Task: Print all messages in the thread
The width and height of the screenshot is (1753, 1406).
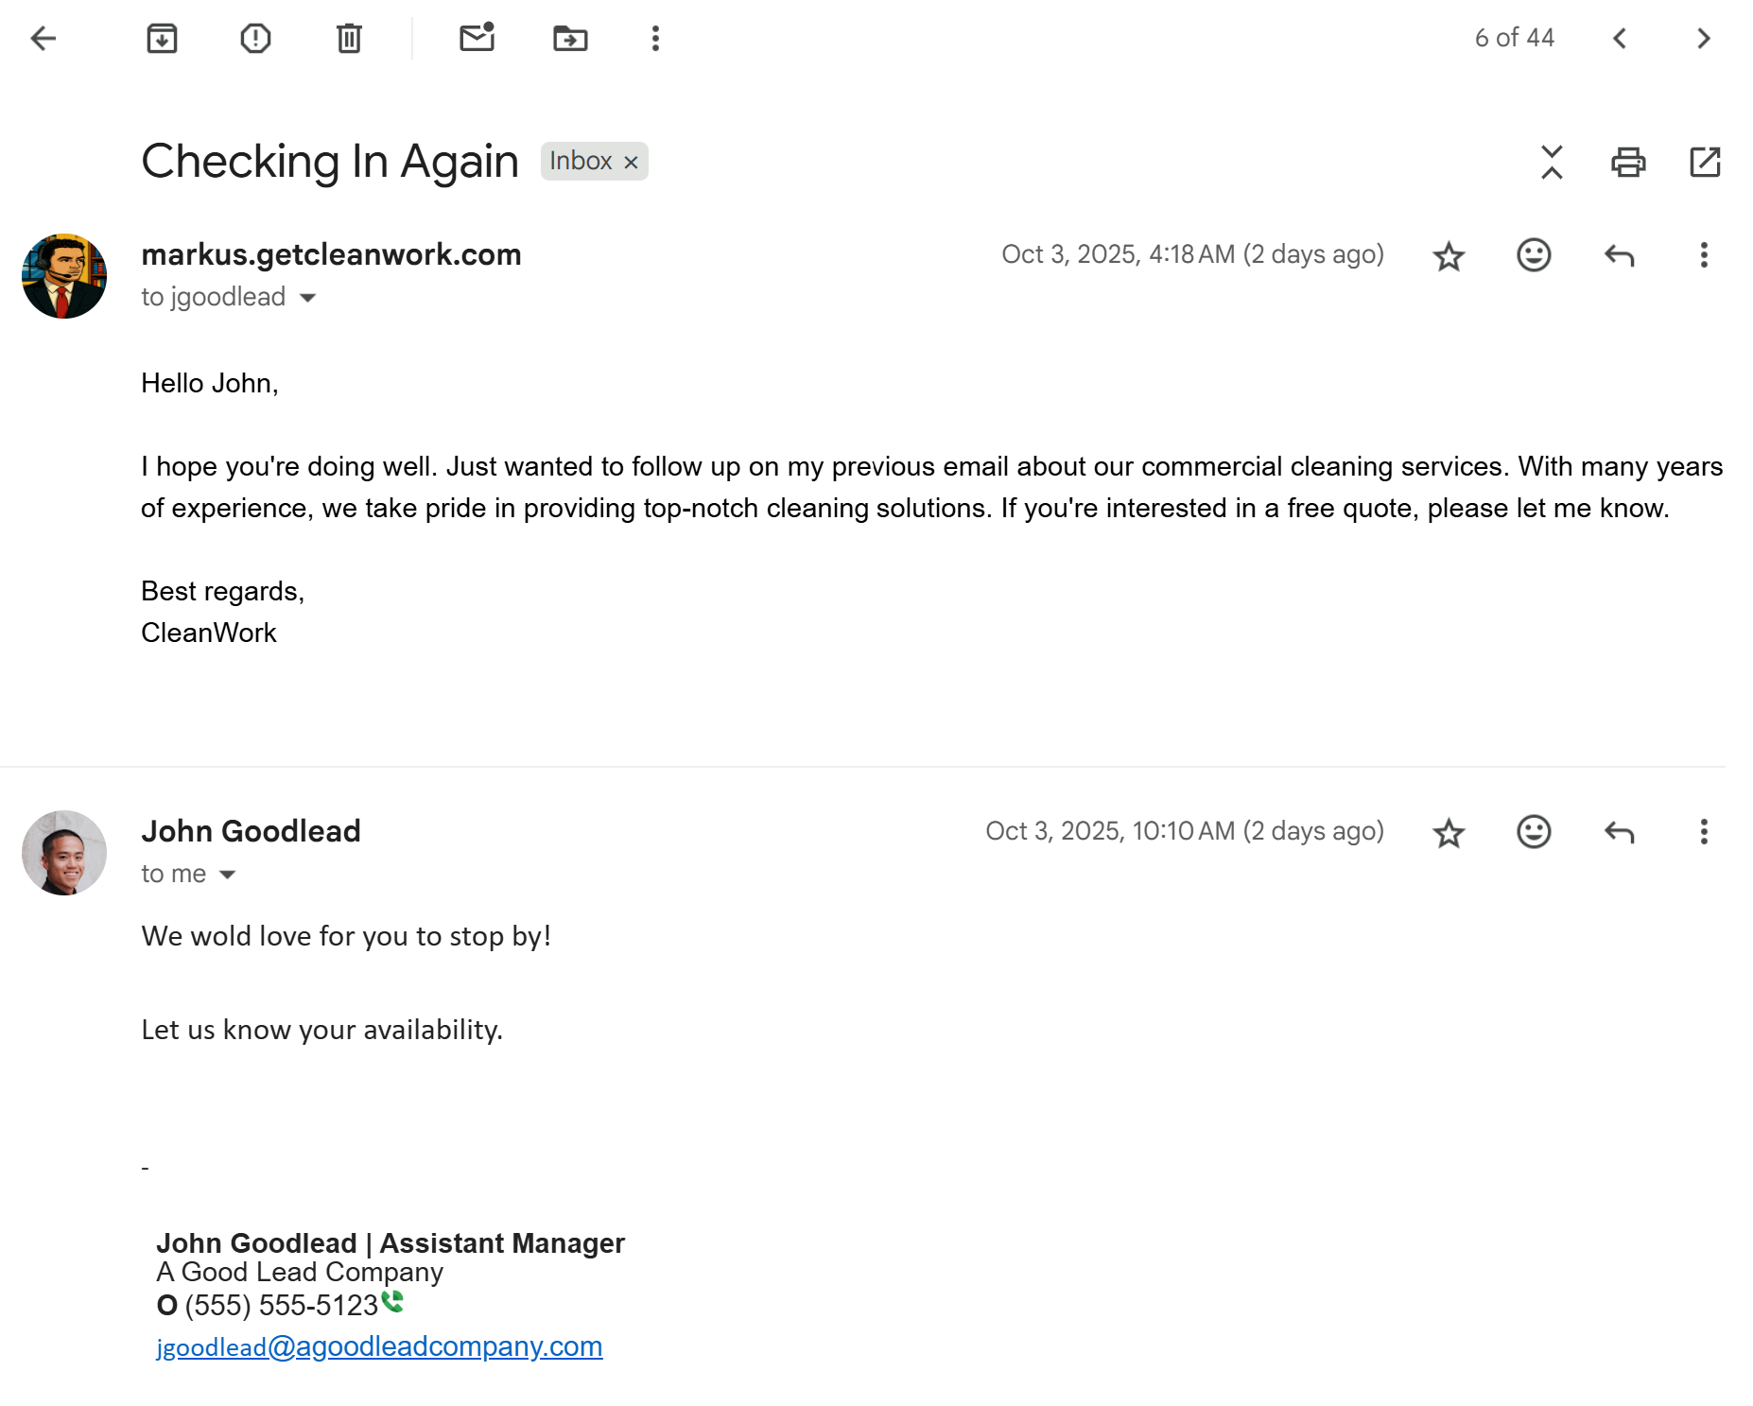Action: [x=1627, y=162]
